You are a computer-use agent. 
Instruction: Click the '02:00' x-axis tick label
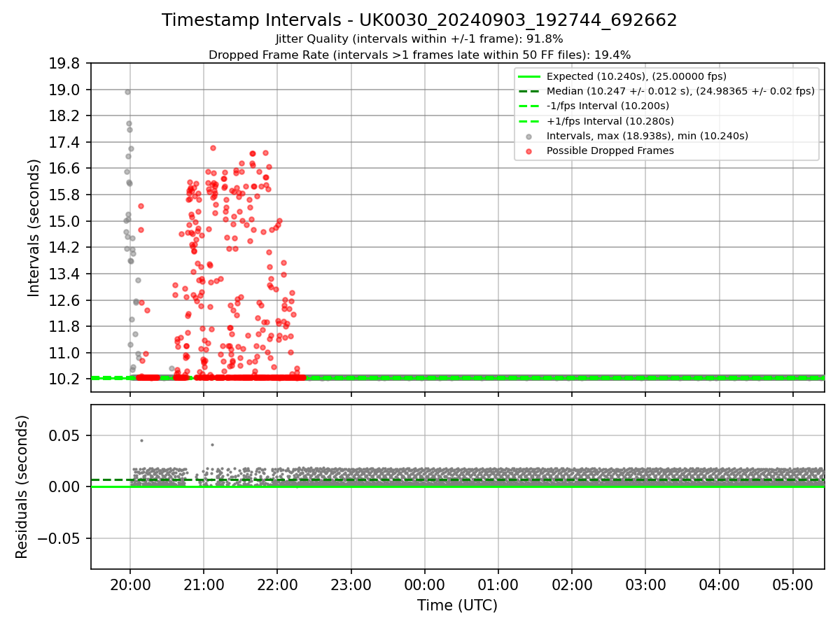tap(572, 585)
